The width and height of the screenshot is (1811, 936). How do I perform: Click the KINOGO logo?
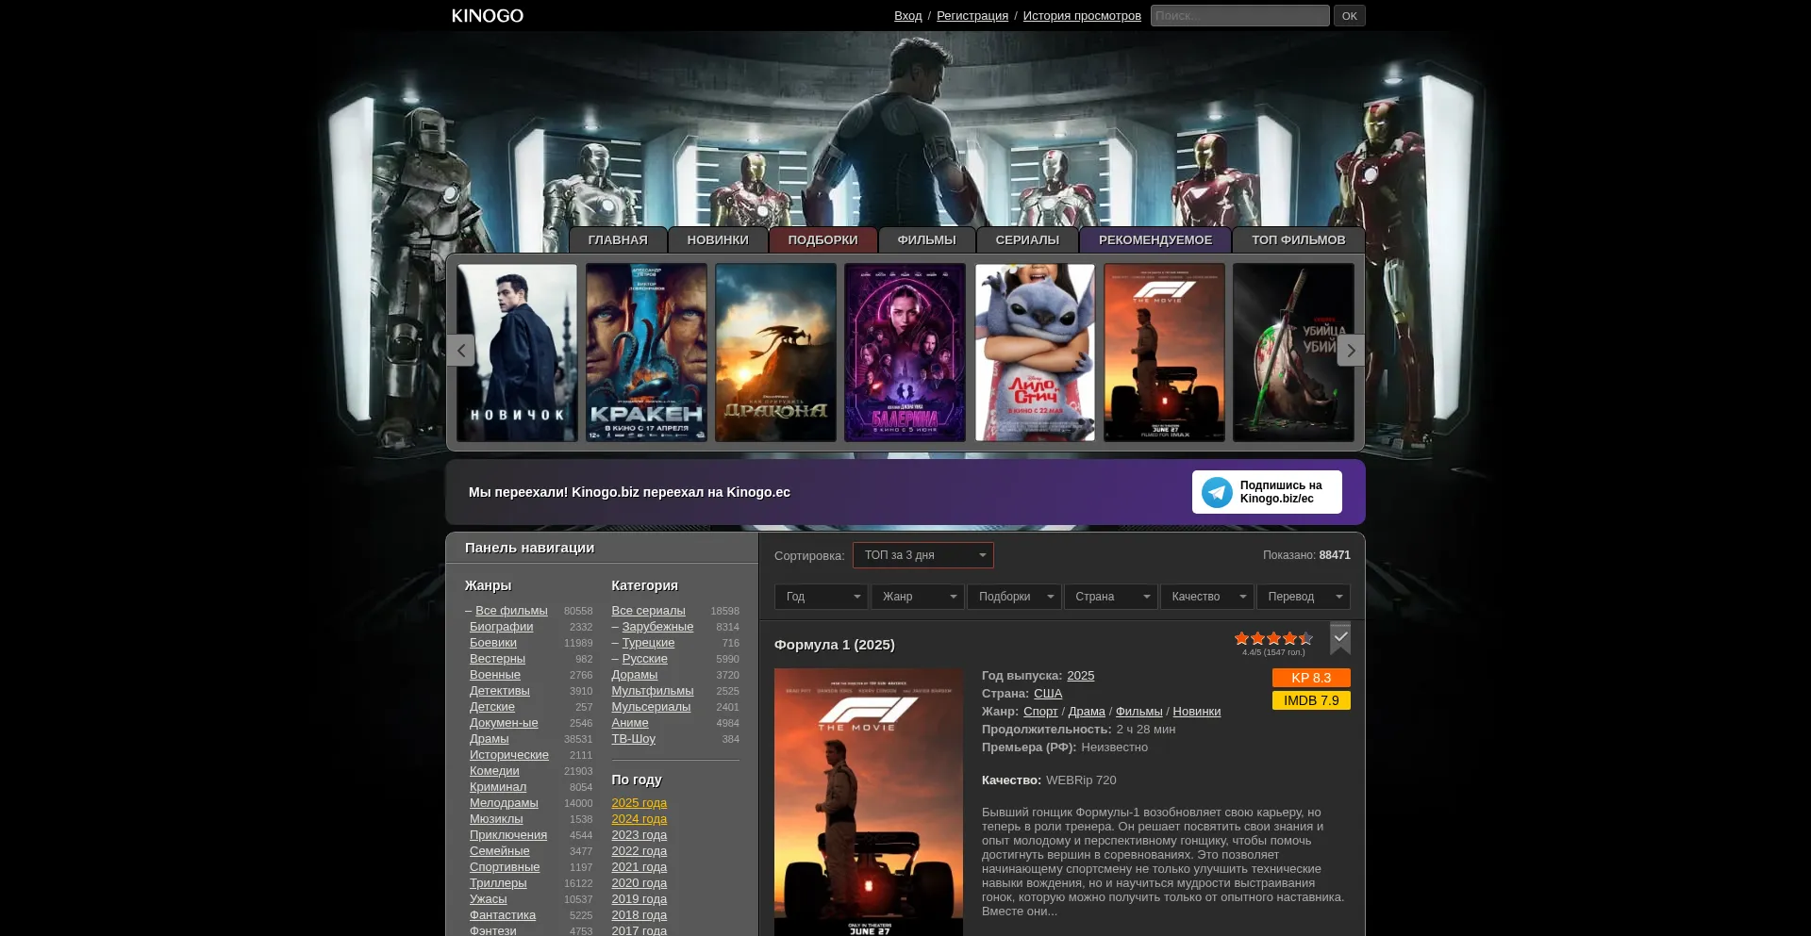pos(487,16)
